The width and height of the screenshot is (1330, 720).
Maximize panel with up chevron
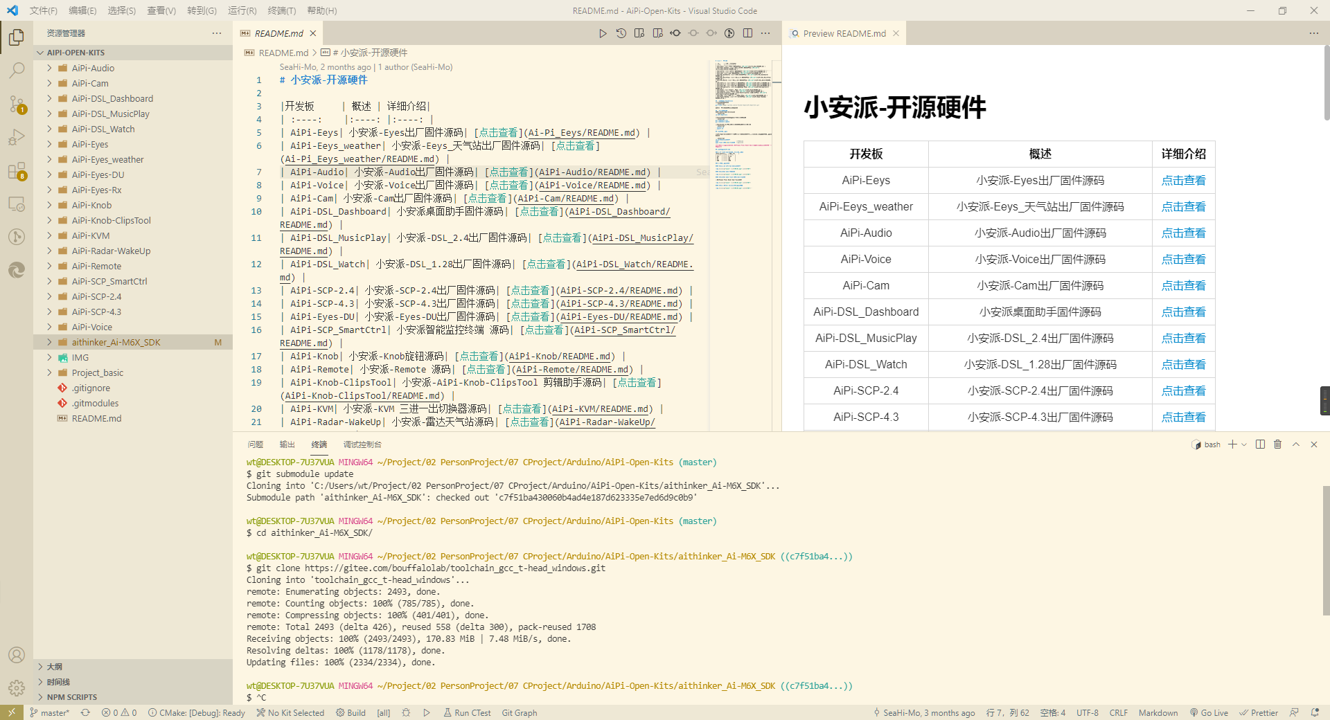1296,444
